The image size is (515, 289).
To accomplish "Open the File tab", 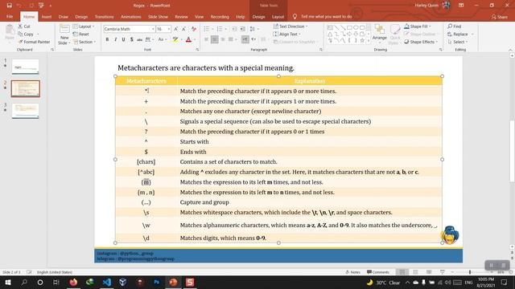I will [x=10, y=16].
